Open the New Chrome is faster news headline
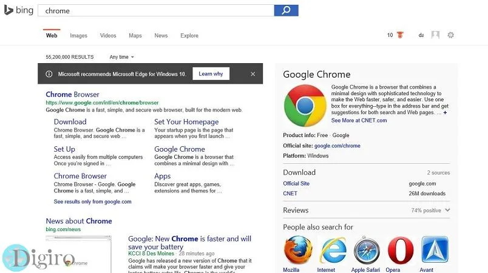 (x=189, y=243)
